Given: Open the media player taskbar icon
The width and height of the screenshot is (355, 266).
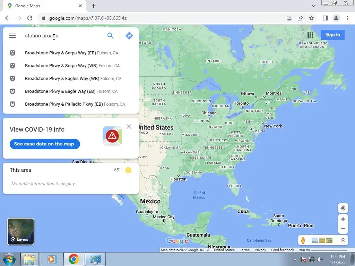Looking at the screenshot, I should 51,259.
